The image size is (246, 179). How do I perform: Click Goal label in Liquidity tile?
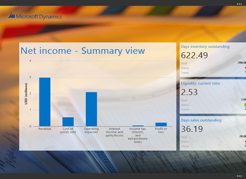click(x=184, y=100)
